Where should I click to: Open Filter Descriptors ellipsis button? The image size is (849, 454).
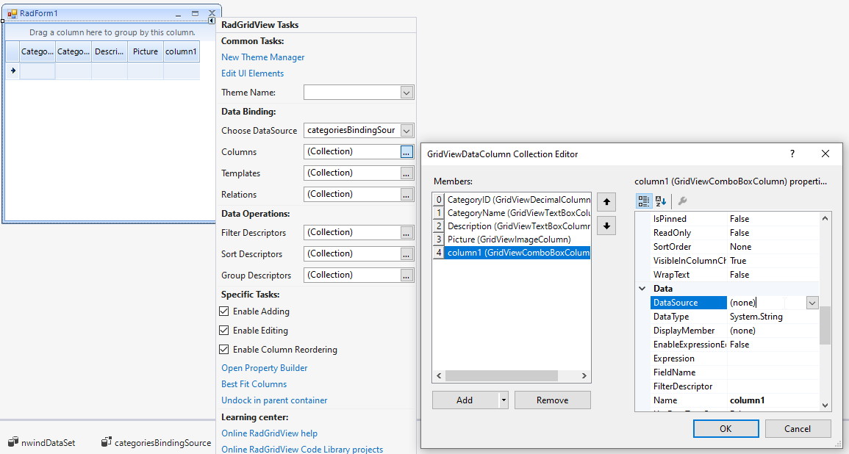point(406,233)
